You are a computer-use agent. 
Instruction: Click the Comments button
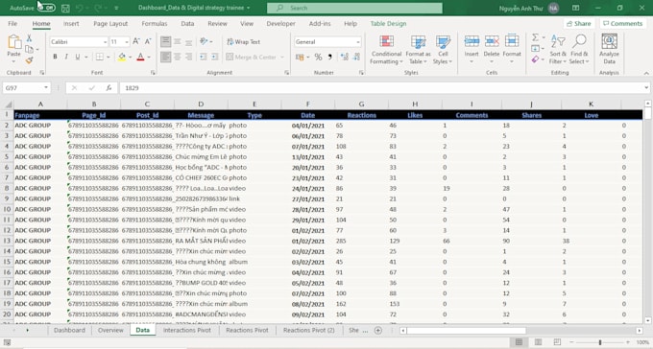point(622,23)
